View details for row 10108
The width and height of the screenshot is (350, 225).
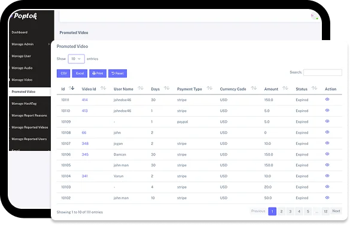[327, 132]
